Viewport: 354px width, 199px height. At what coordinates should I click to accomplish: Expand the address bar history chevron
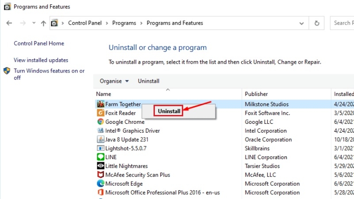(301, 23)
